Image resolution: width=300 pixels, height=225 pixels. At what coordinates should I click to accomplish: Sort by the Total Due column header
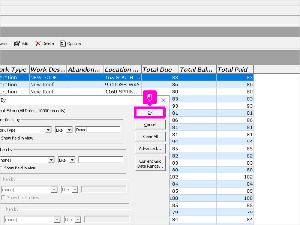point(160,69)
